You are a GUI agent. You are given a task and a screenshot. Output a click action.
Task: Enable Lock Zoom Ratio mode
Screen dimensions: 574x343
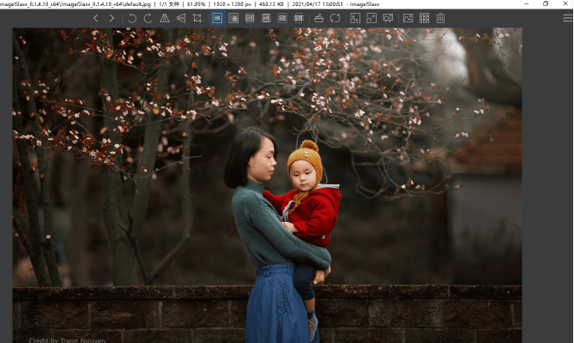click(233, 18)
